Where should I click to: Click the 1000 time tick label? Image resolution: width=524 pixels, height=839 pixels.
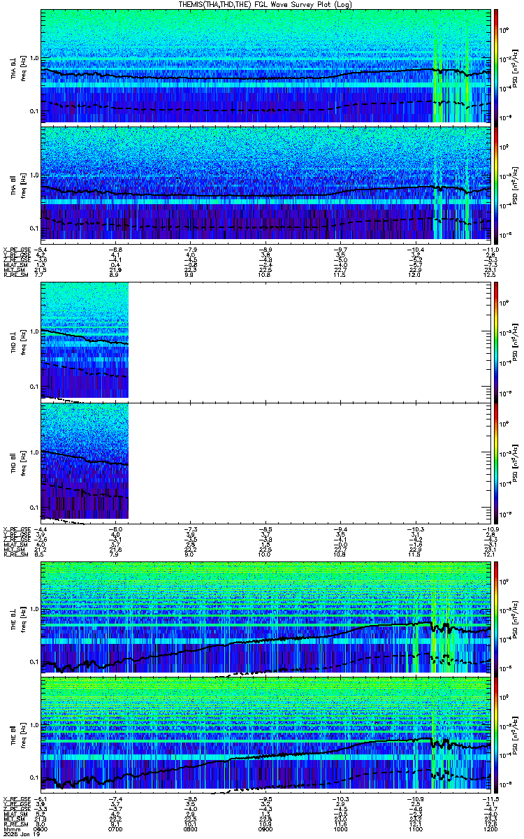[341, 829]
